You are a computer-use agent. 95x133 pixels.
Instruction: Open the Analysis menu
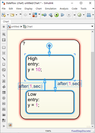point(64,9)
